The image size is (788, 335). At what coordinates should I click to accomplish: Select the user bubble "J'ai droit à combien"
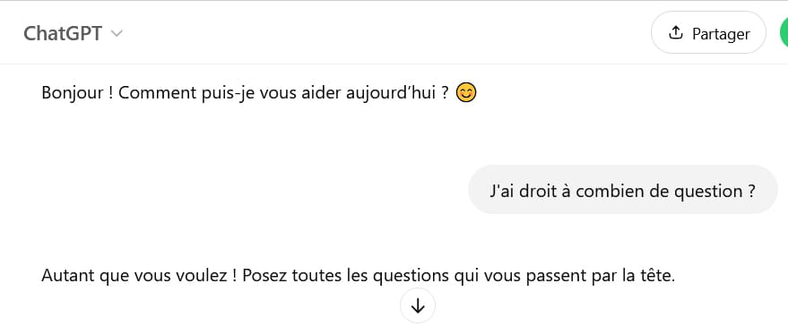[x=623, y=189]
